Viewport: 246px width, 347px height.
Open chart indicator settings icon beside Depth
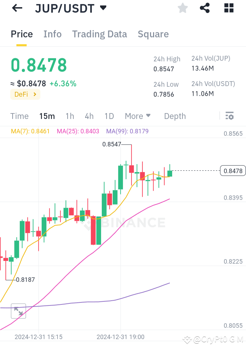click(x=229, y=116)
